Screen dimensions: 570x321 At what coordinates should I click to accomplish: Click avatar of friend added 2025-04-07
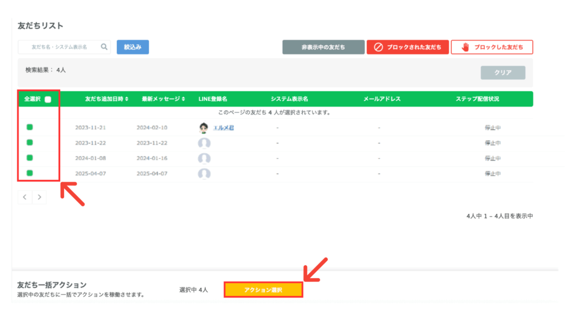point(204,173)
